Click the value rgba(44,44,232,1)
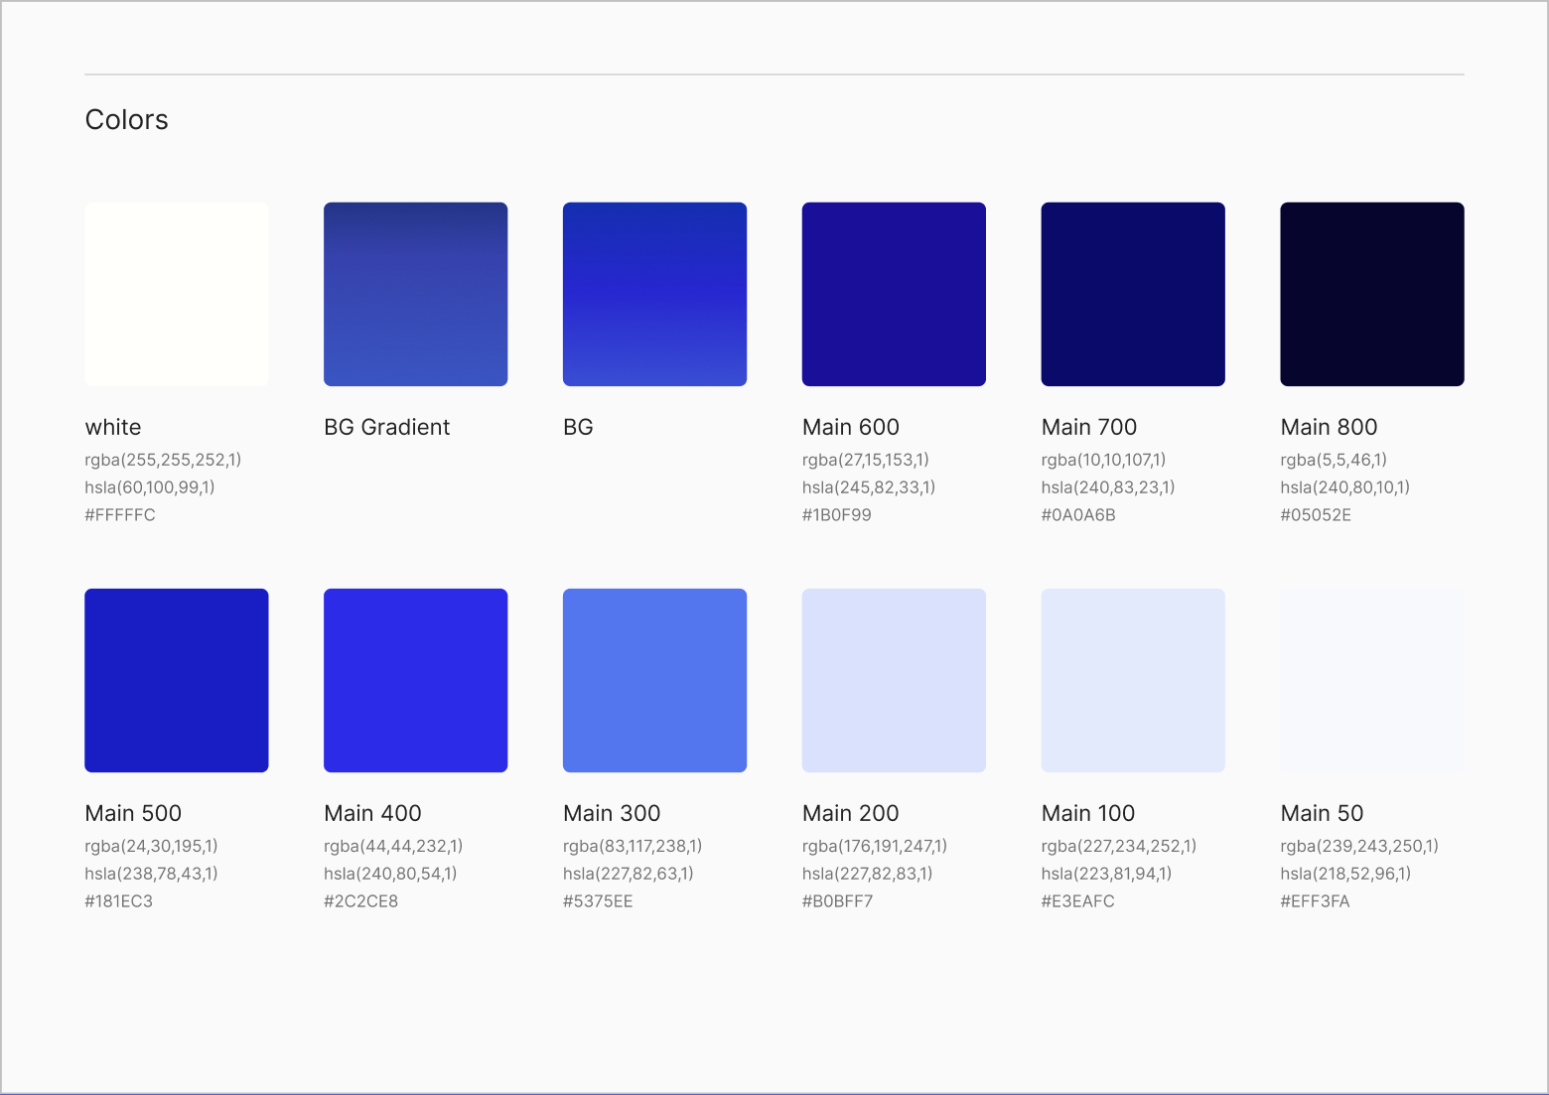 point(393,846)
